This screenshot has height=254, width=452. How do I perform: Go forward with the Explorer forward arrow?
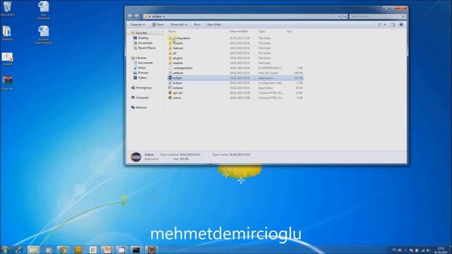pyautogui.click(x=136, y=16)
